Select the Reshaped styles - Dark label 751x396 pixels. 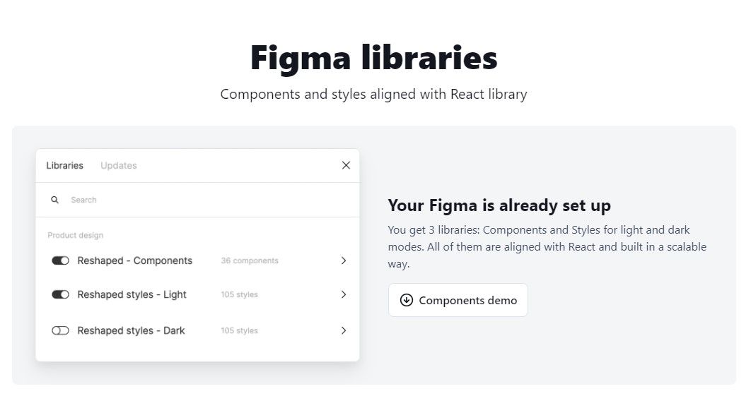coord(131,330)
